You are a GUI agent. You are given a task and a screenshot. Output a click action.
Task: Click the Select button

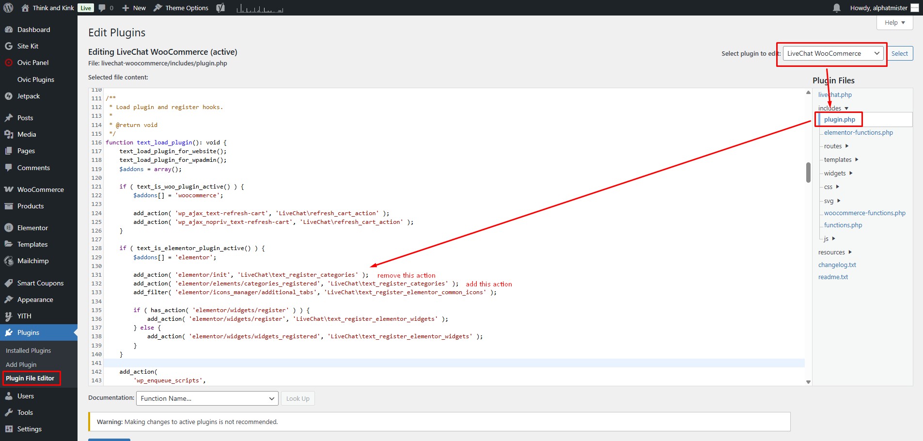pos(899,53)
